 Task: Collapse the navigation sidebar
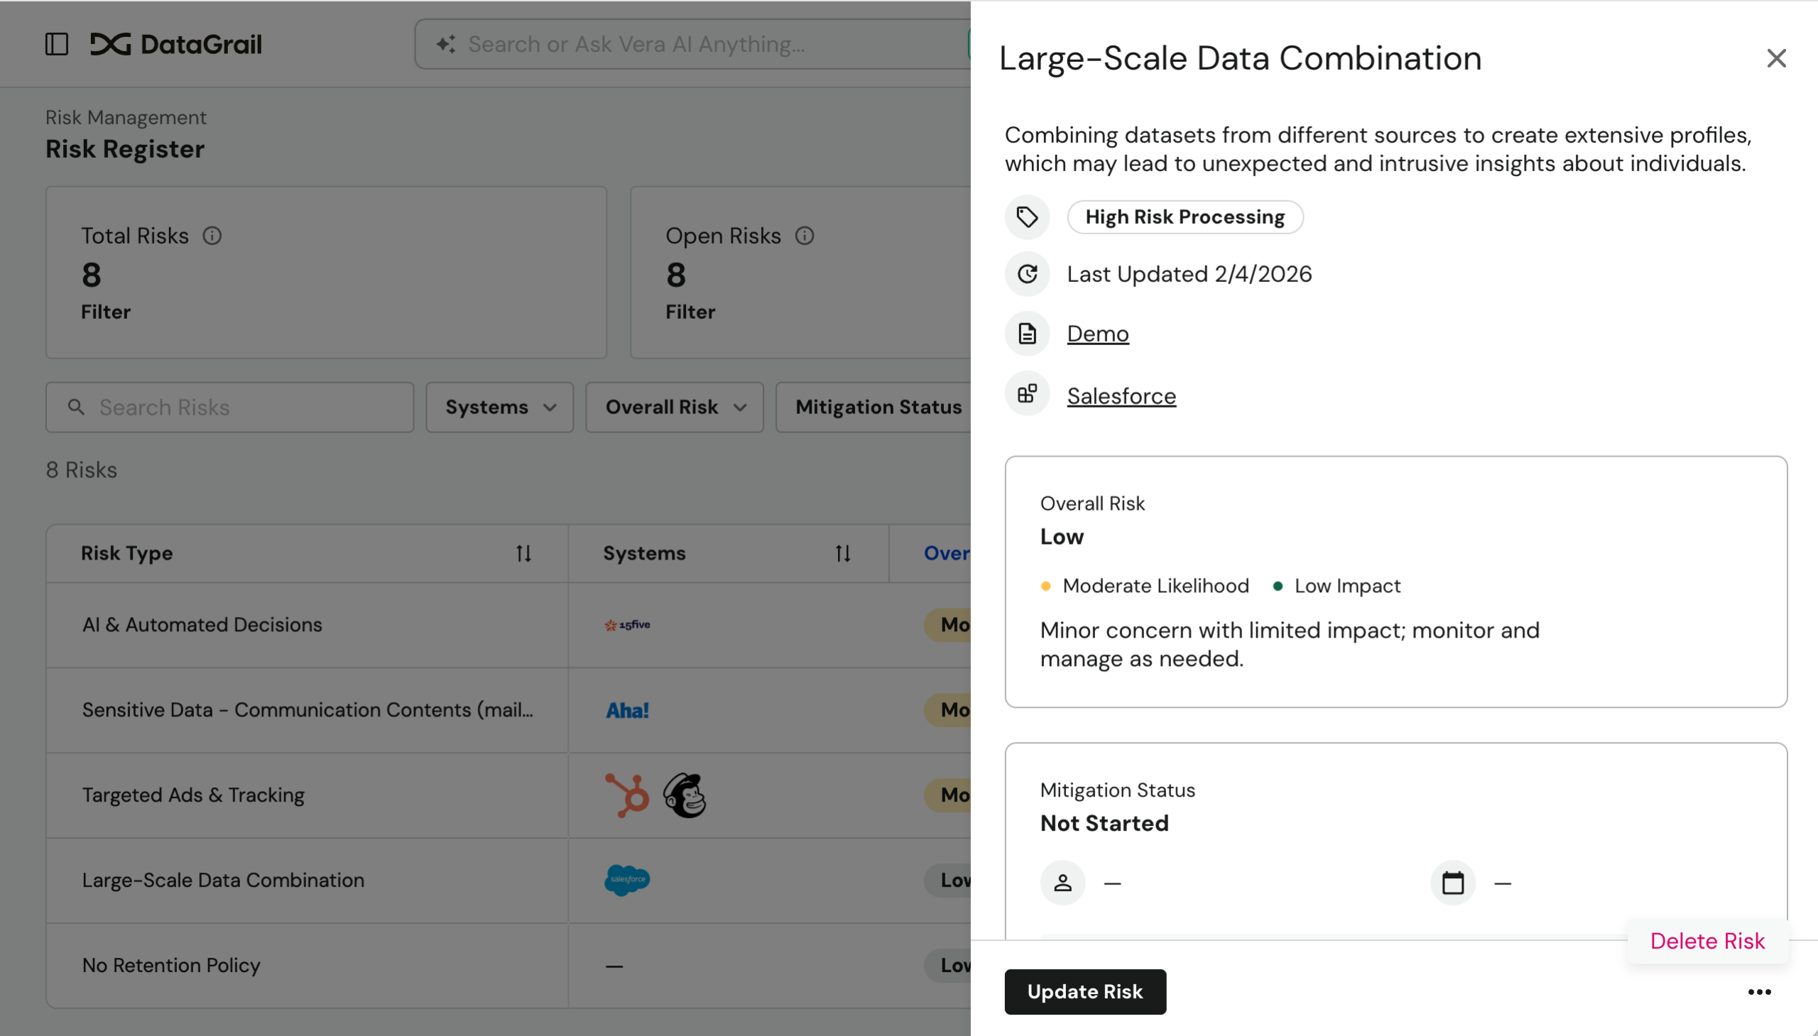point(57,44)
